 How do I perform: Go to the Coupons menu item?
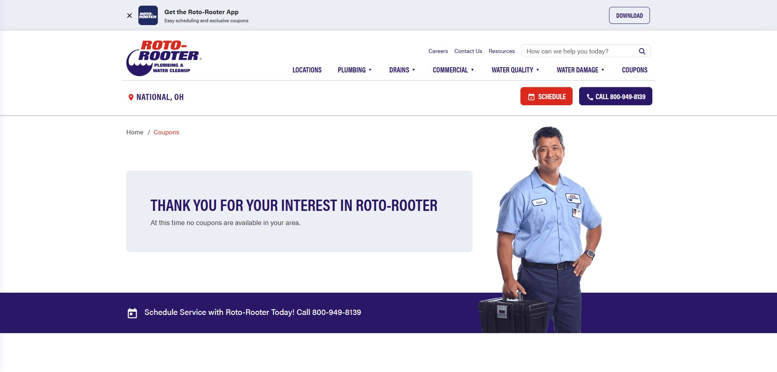click(x=635, y=70)
